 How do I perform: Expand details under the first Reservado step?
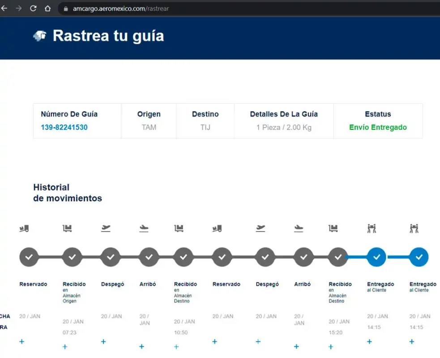pos(22,342)
